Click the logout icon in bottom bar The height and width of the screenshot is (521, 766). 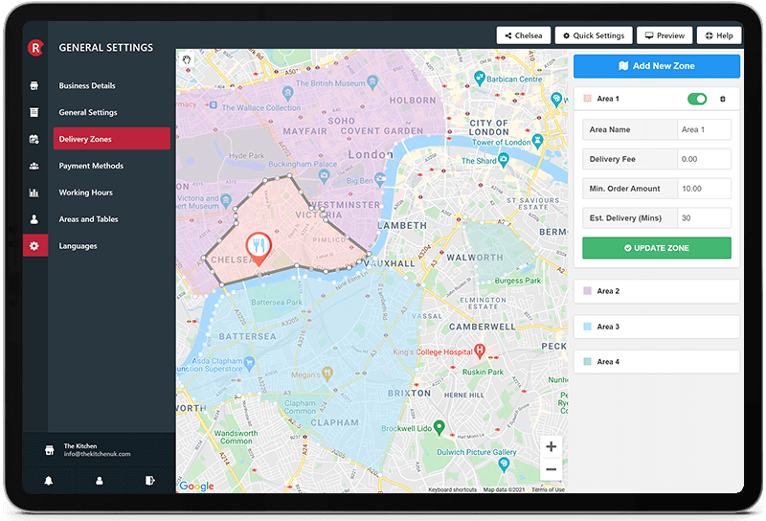tap(150, 481)
